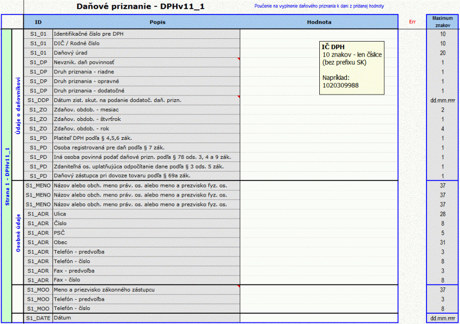Click red comment marker on Nevznik. daň povinnosť
This screenshot has height=324, width=460.
pos(239,59)
